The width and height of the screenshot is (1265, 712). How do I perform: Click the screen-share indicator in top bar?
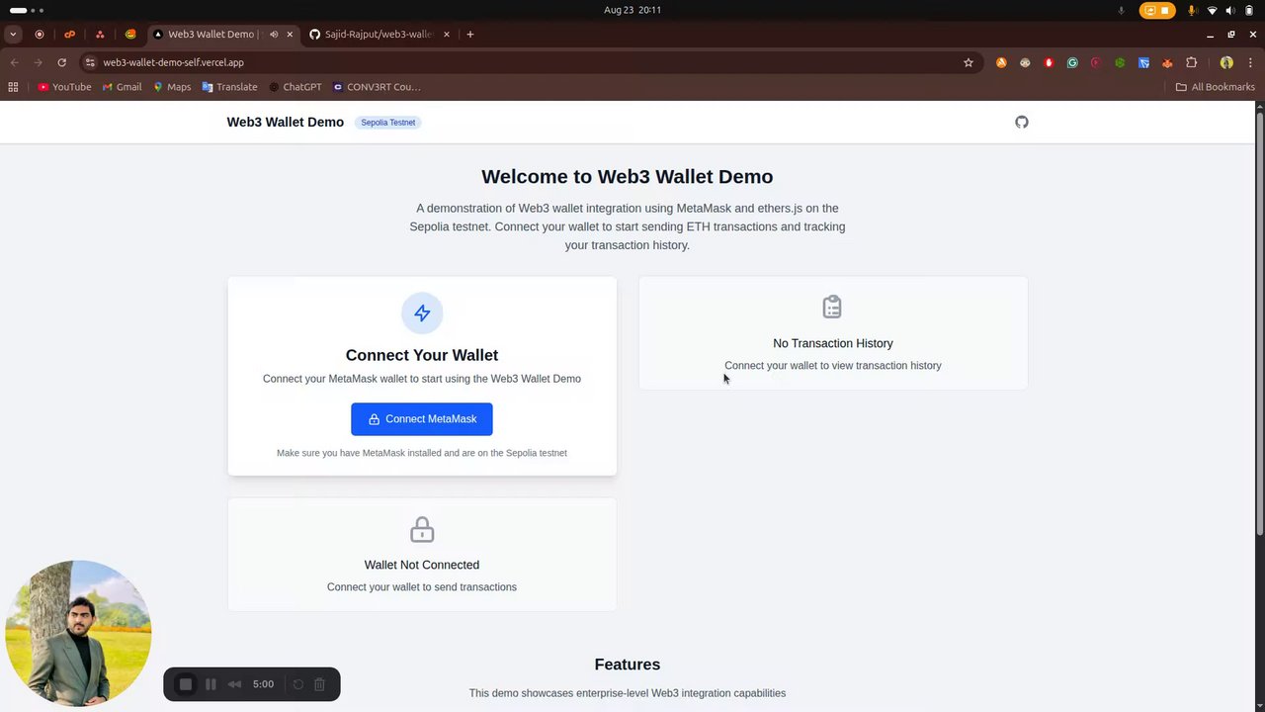1148,10
